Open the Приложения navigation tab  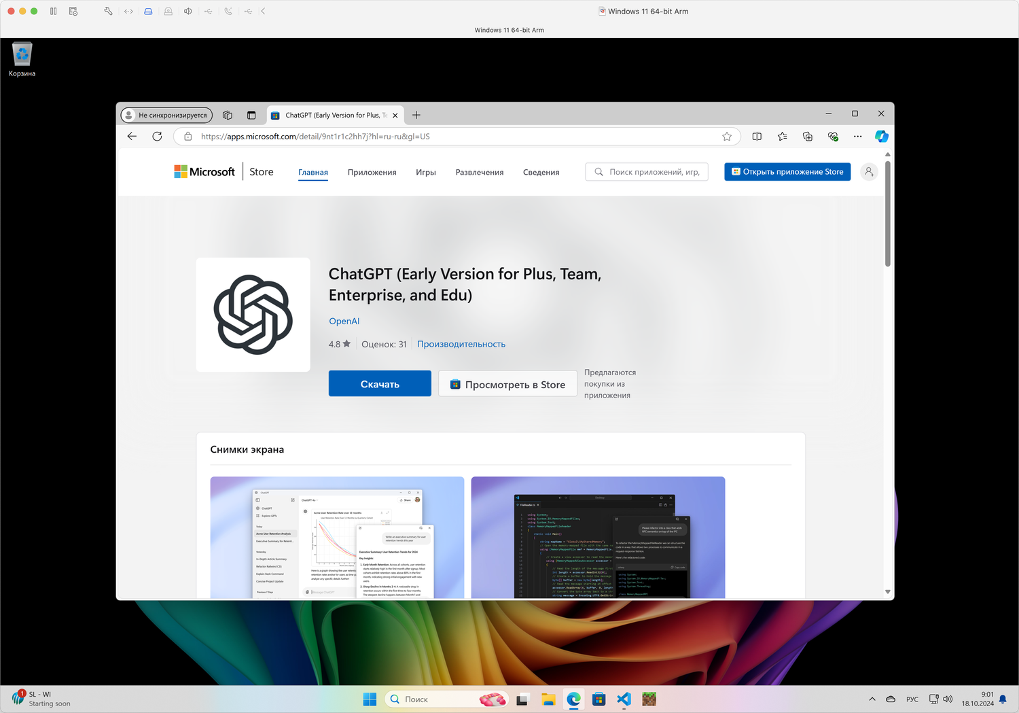pyautogui.click(x=372, y=173)
